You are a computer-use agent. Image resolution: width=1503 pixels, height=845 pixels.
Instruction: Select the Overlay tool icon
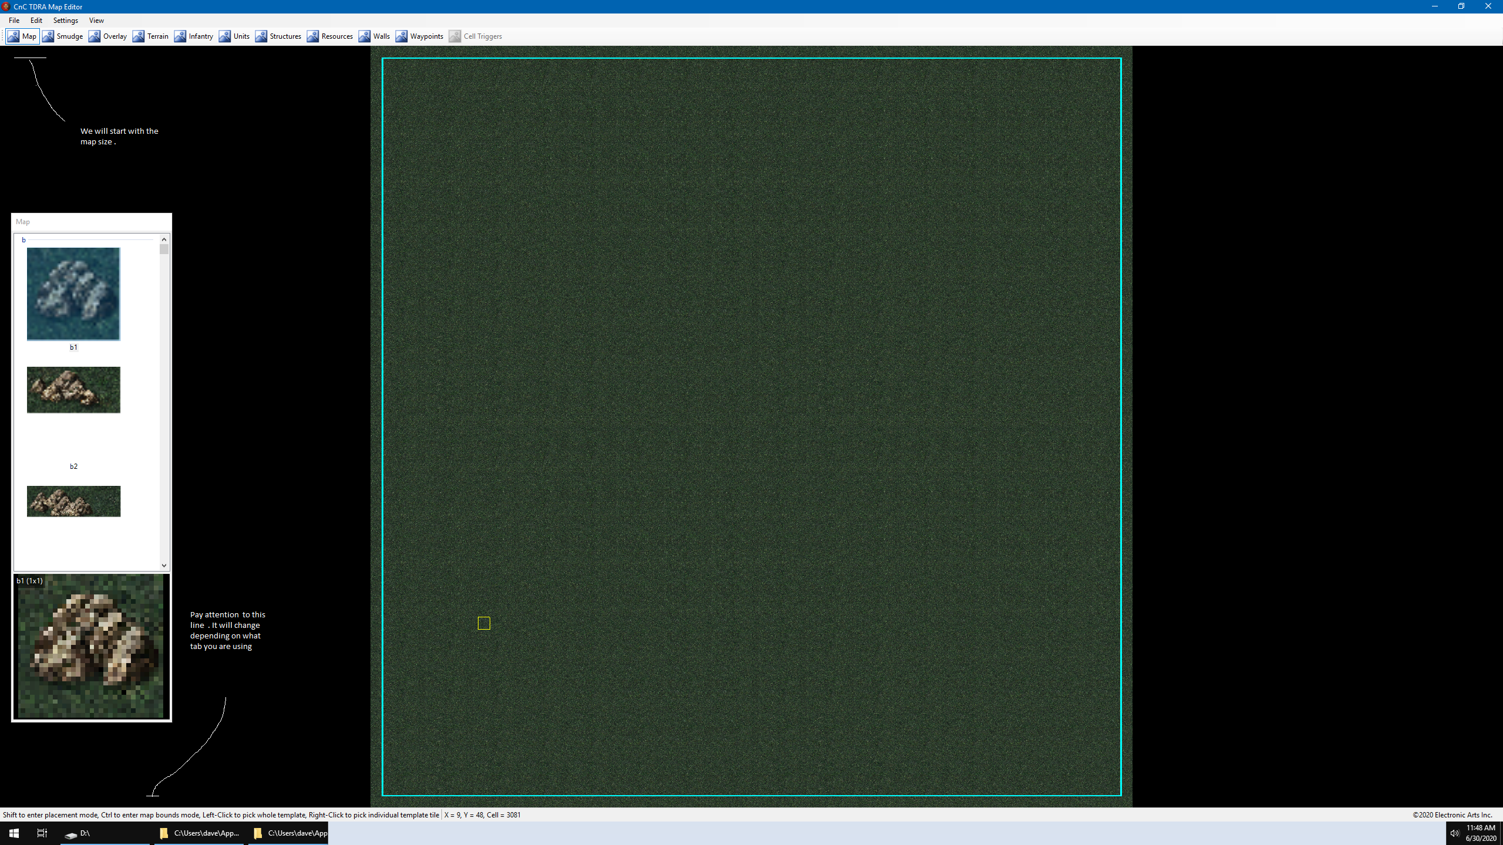(95, 36)
